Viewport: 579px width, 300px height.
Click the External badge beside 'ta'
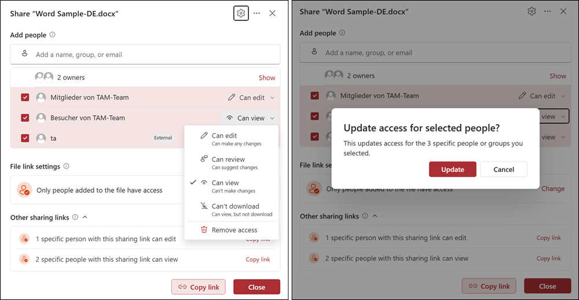[163, 138]
